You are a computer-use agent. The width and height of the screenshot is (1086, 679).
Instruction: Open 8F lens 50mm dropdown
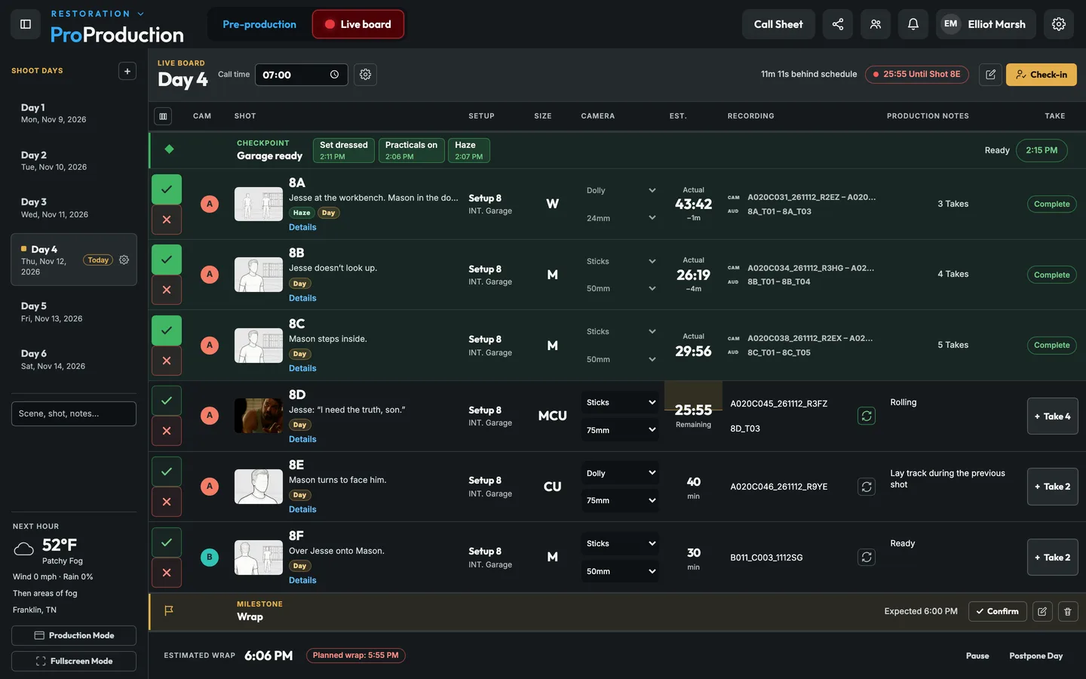pos(620,571)
